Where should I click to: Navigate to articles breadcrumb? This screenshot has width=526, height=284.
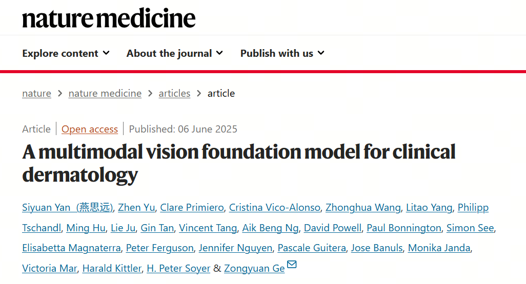(x=174, y=93)
